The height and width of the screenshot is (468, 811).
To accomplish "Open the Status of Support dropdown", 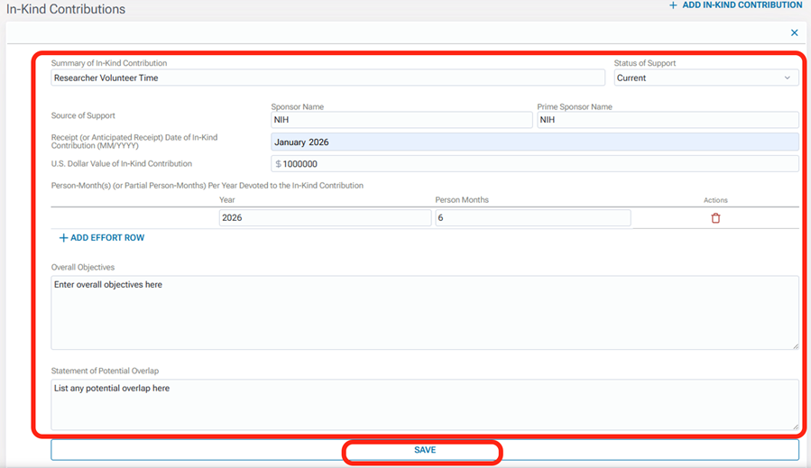I will pos(705,78).
